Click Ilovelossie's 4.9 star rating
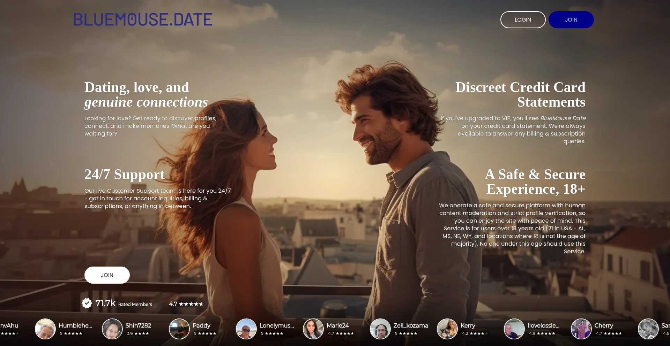 pos(542,333)
